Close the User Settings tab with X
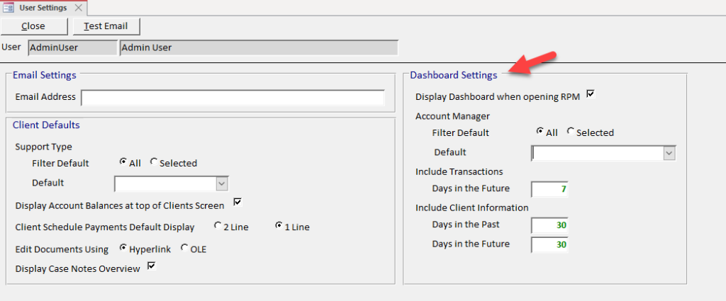Image resolution: width=726 pixels, height=301 pixels. [79, 8]
